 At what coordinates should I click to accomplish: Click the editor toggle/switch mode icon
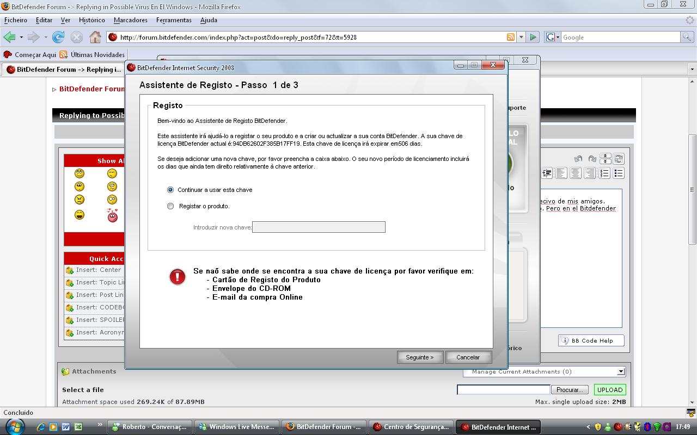[x=619, y=159]
